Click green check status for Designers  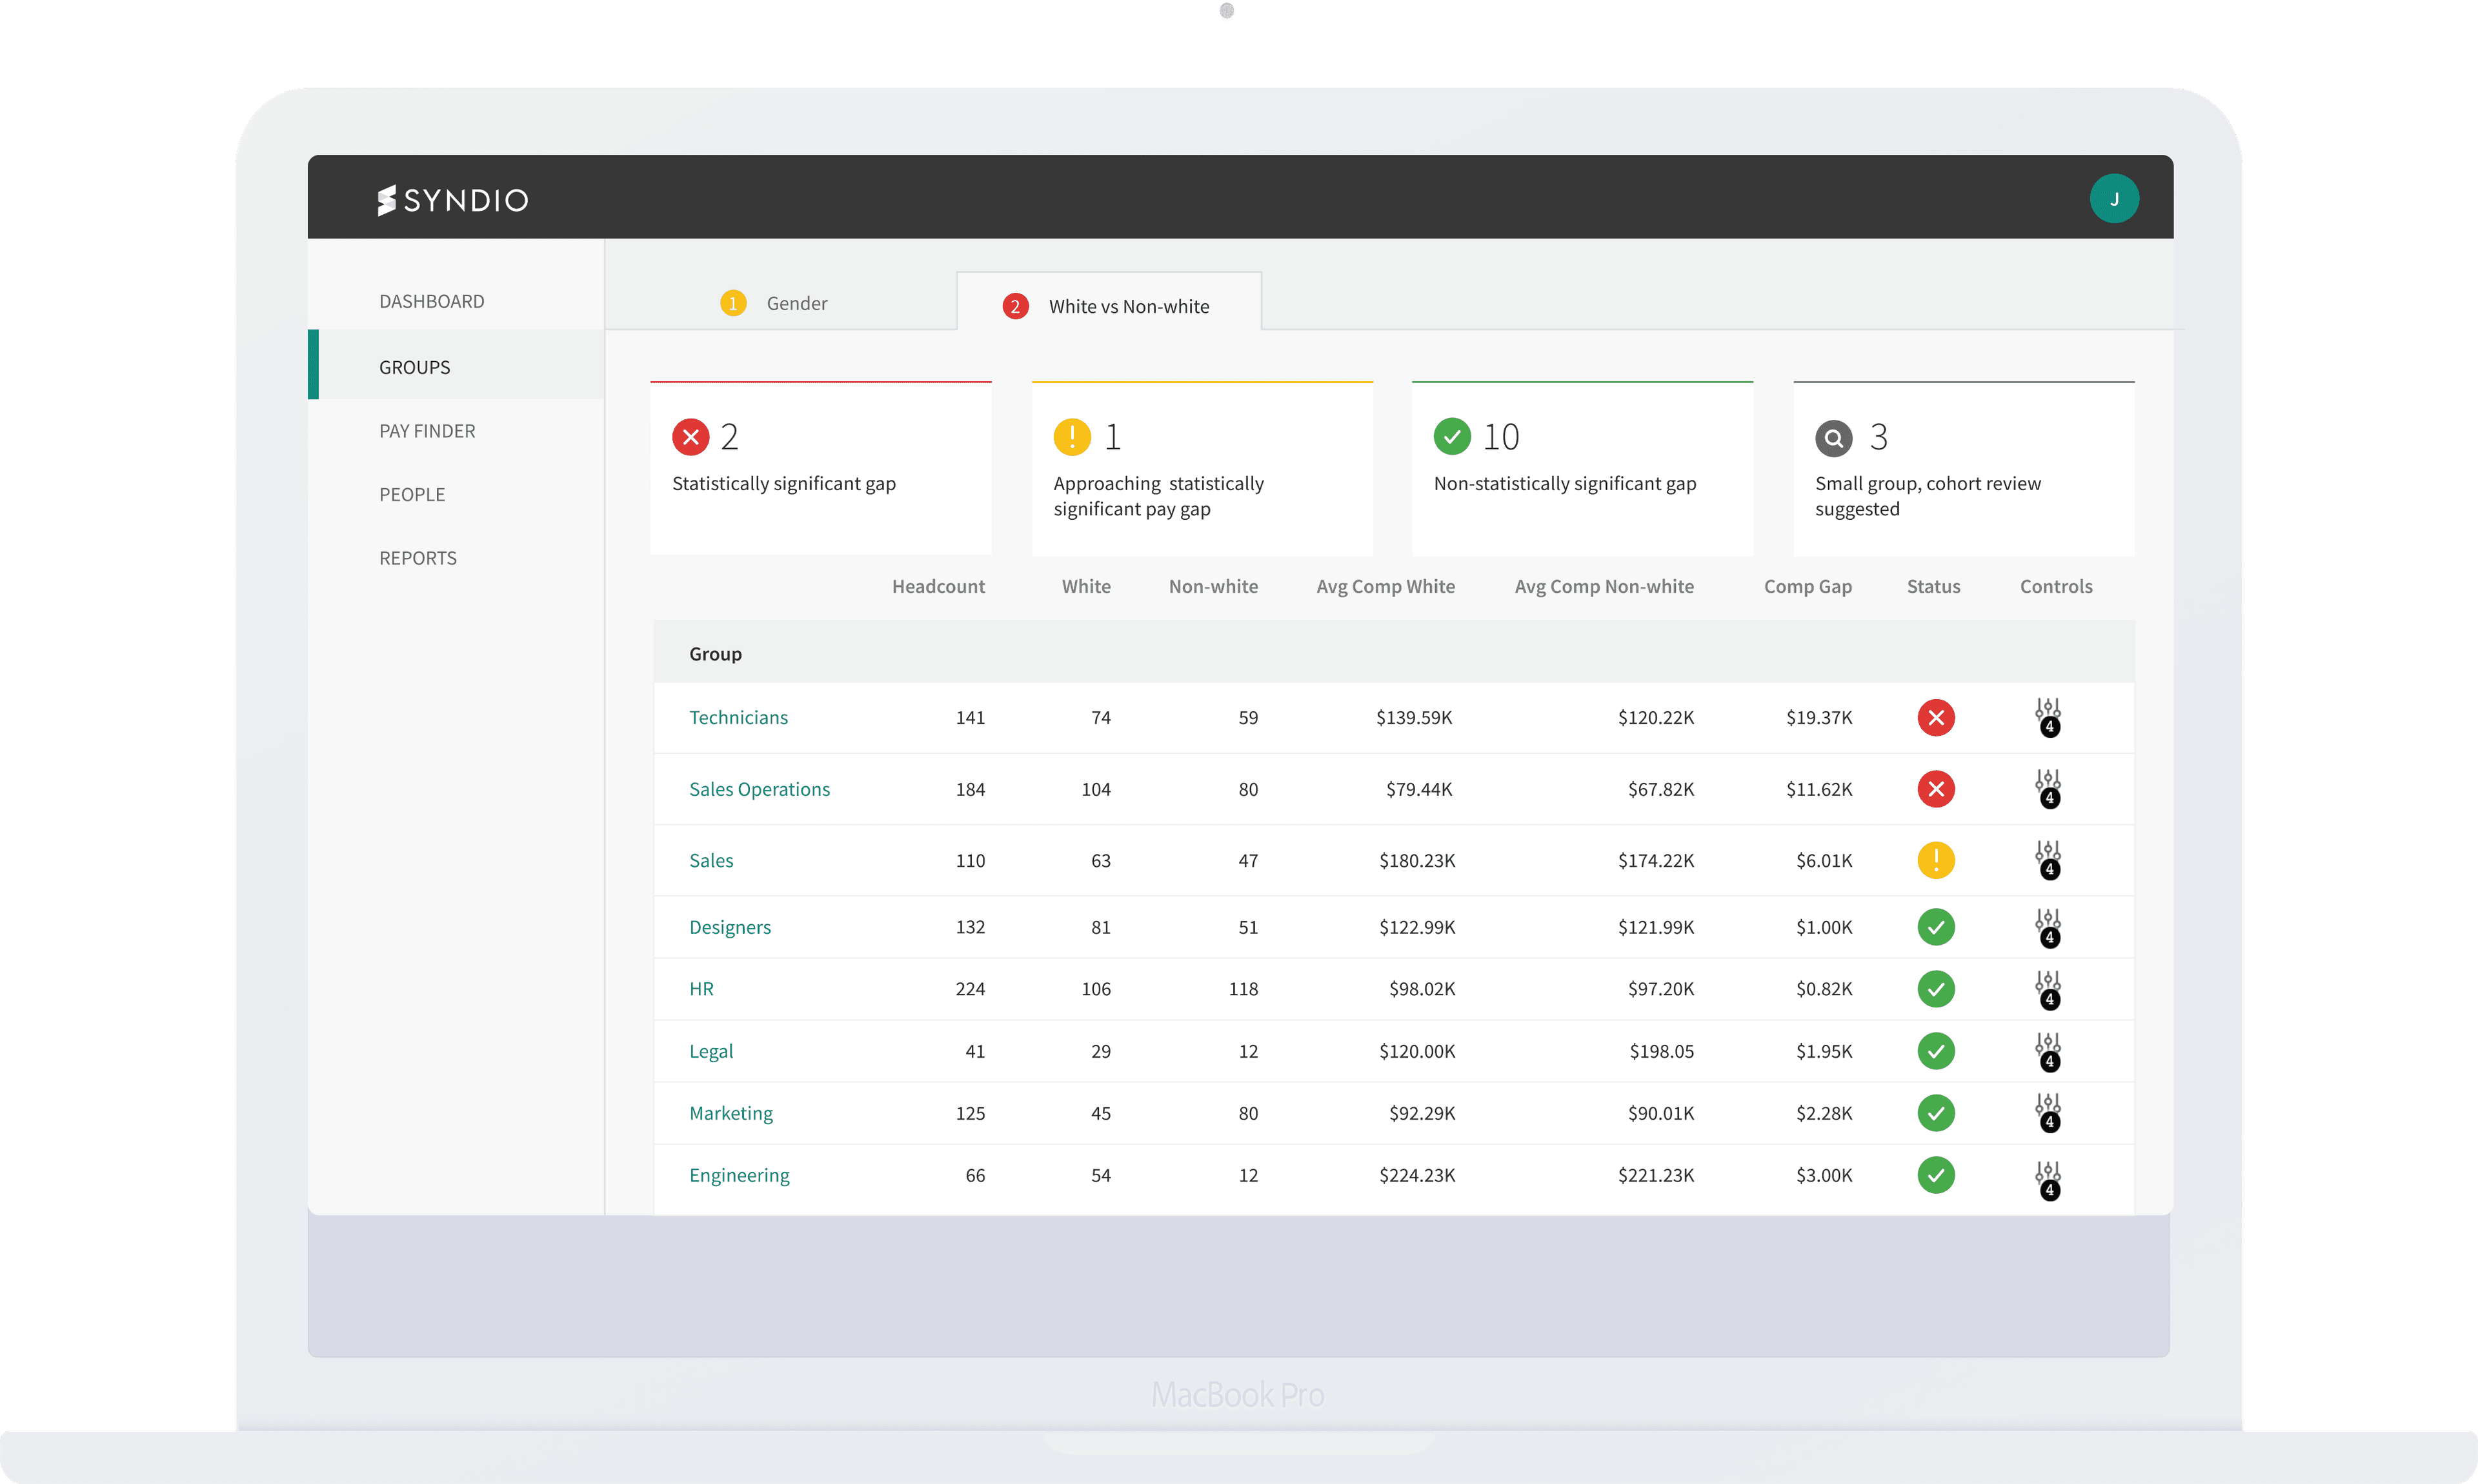(x=1935, y=927)
